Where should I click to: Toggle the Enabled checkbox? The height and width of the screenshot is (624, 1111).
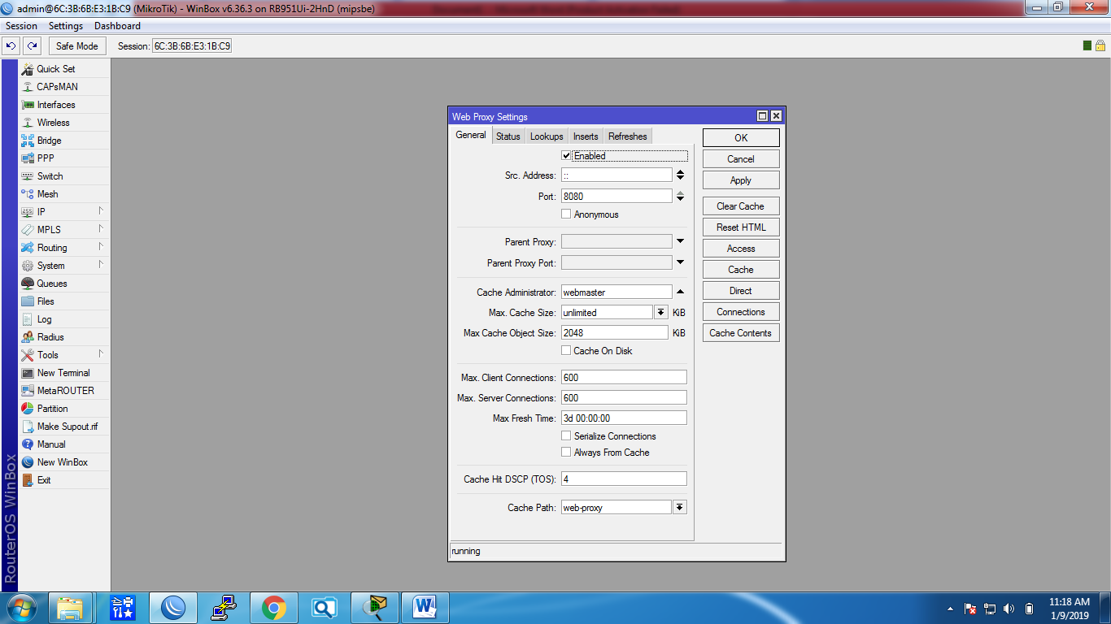[567, 156]
